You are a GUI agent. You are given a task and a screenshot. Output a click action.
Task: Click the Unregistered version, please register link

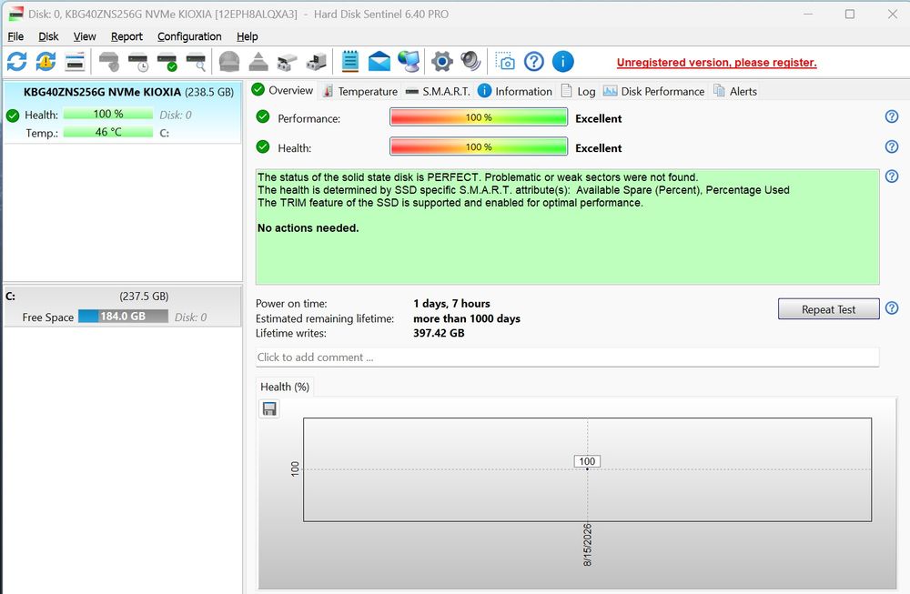[716, 63]
